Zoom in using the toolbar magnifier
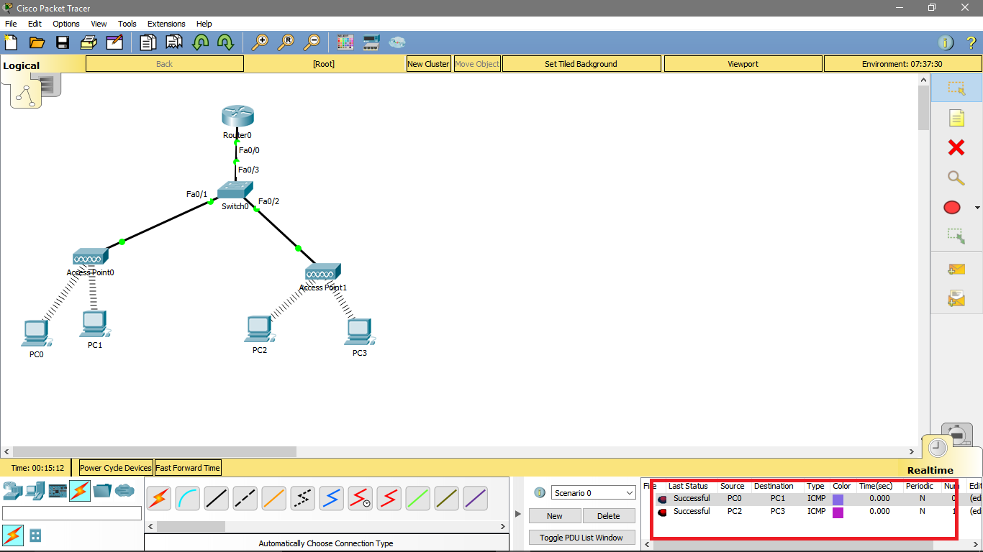 261,42
